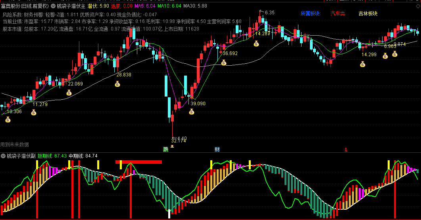Click the long red horizontal bar in the sub chart
The height and width of the screenshot is (220, 421).
[139, 162]
